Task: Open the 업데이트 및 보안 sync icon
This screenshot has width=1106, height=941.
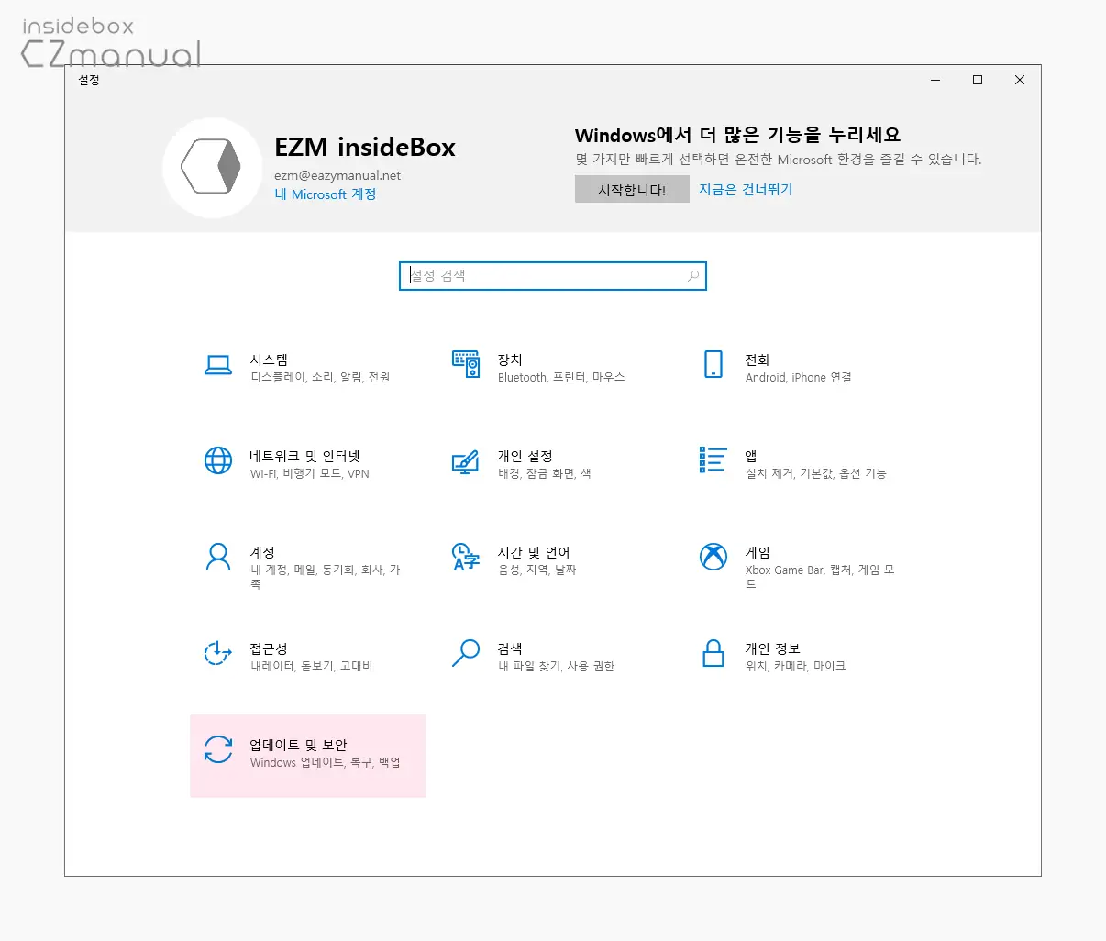Action: [x=218, y=749]
